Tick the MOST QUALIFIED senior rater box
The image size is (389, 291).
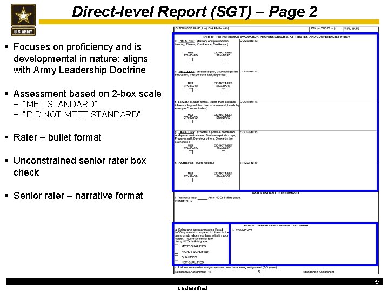pyautogui.click(x=177, y=246)
